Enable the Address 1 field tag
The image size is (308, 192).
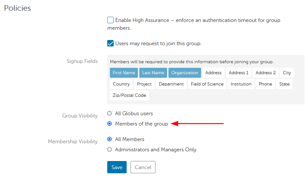pyautogui.click(x=239, y=73)
